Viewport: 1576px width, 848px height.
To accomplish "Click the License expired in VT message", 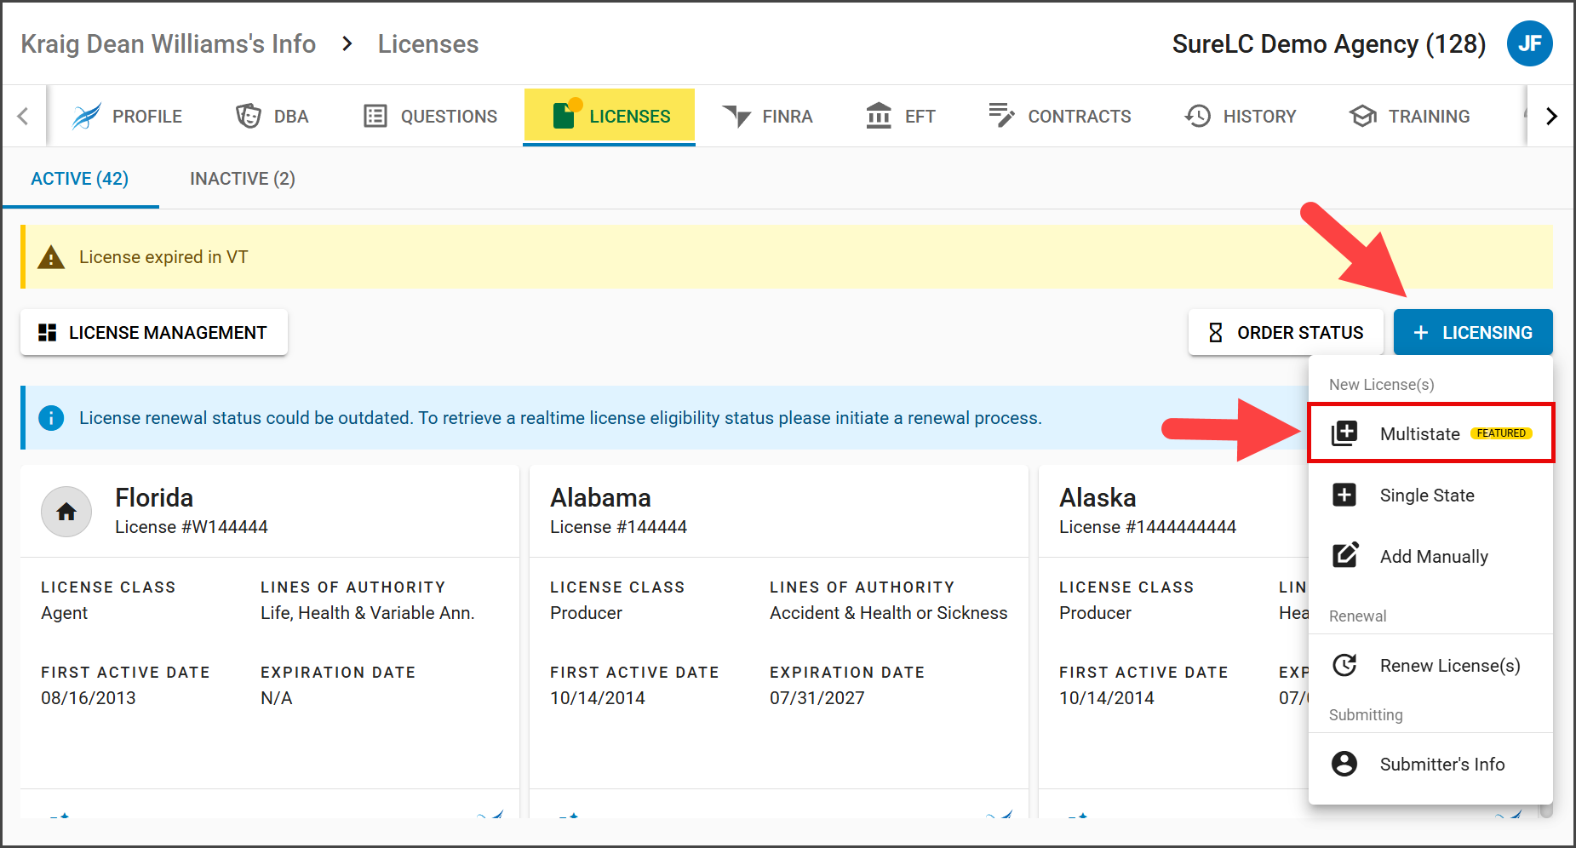I will pyautogui.click(x=163, y=257).
